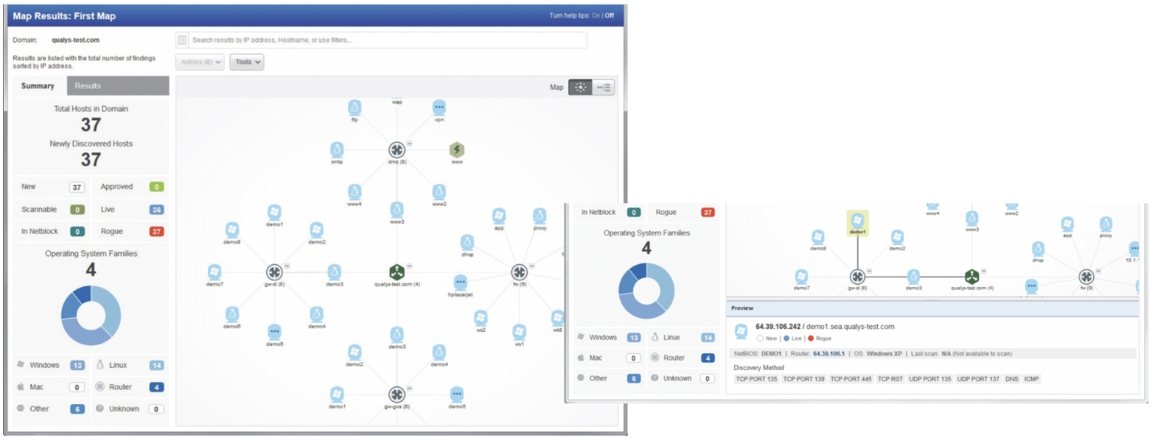Screen dimensions: 1158x440
Task: Open the Actions (0) dropdown
Action: [x=200, y=62]
